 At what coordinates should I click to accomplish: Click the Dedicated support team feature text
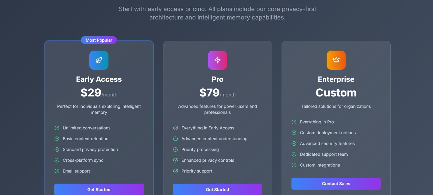324,154
